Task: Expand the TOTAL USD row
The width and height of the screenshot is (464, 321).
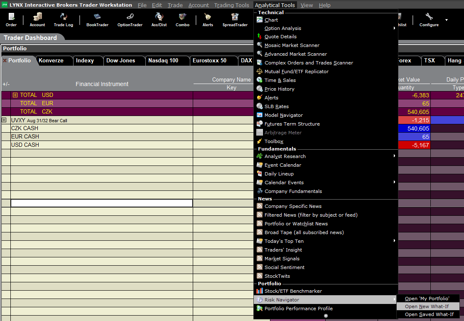Action: point(15,95)
